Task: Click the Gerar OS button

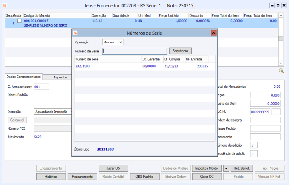Action: point(113,168)
